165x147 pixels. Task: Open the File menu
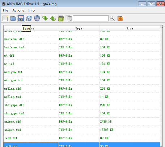tap(5, 10)
